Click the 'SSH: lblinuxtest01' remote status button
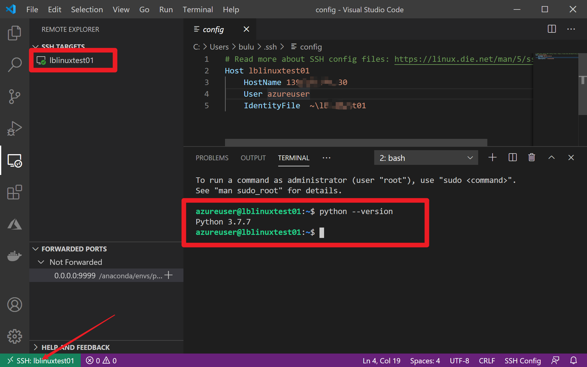 (x=41, y=361)
